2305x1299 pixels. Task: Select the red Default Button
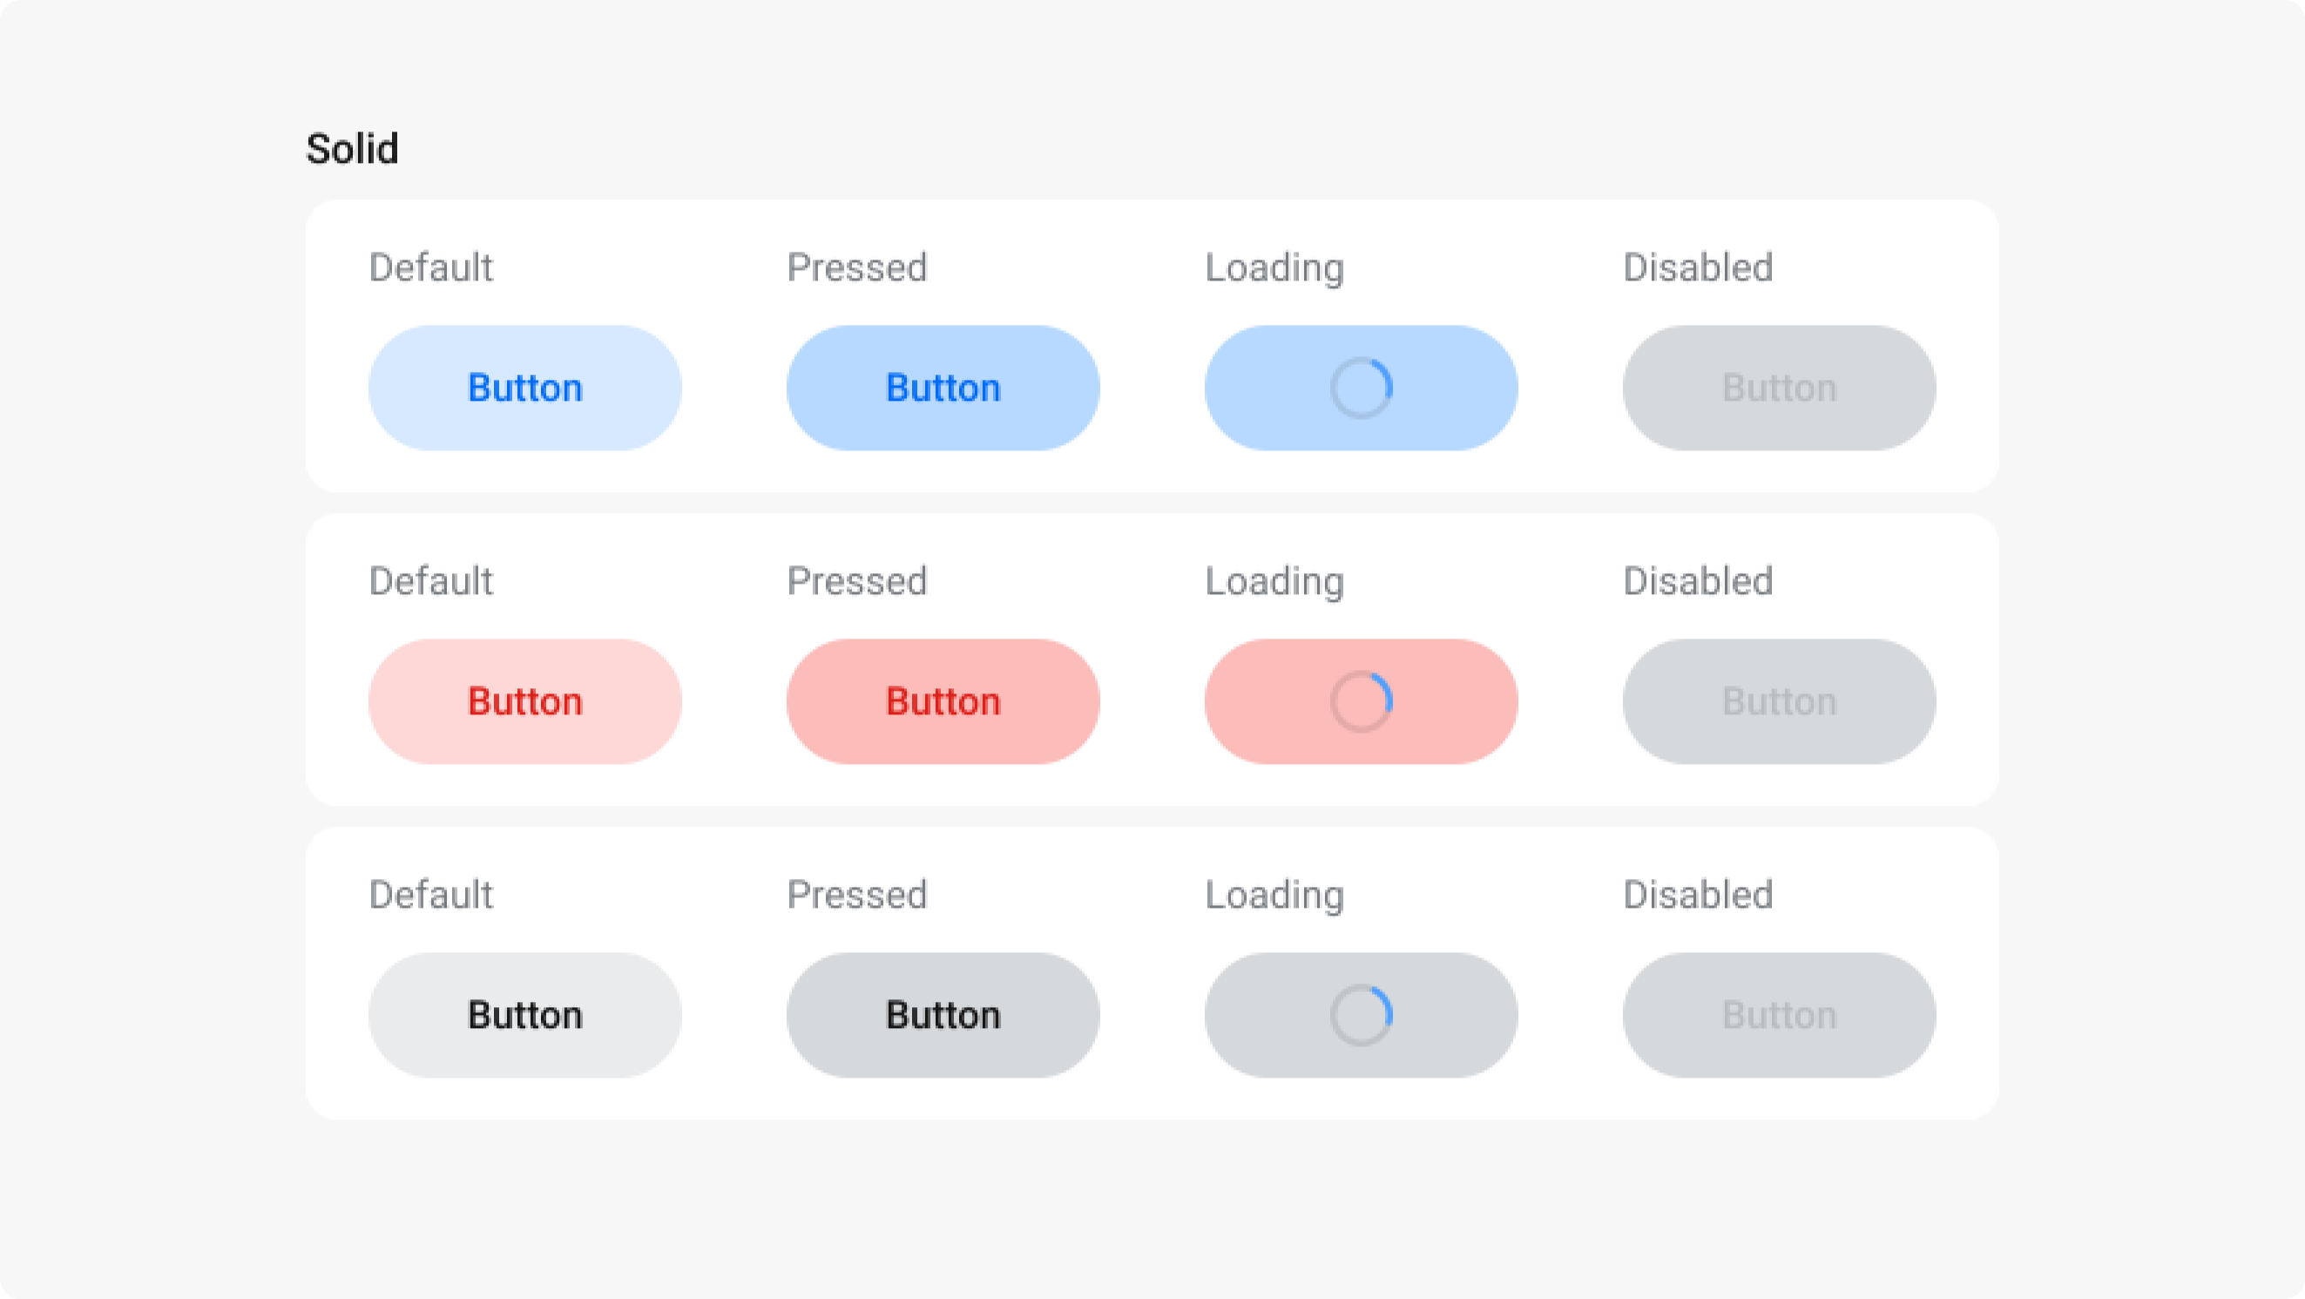point(524,701)
